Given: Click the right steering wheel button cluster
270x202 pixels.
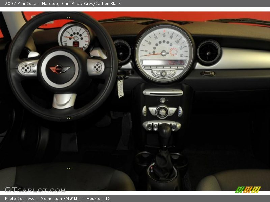Looking at the screenshot, I should (x=96, y=67).
